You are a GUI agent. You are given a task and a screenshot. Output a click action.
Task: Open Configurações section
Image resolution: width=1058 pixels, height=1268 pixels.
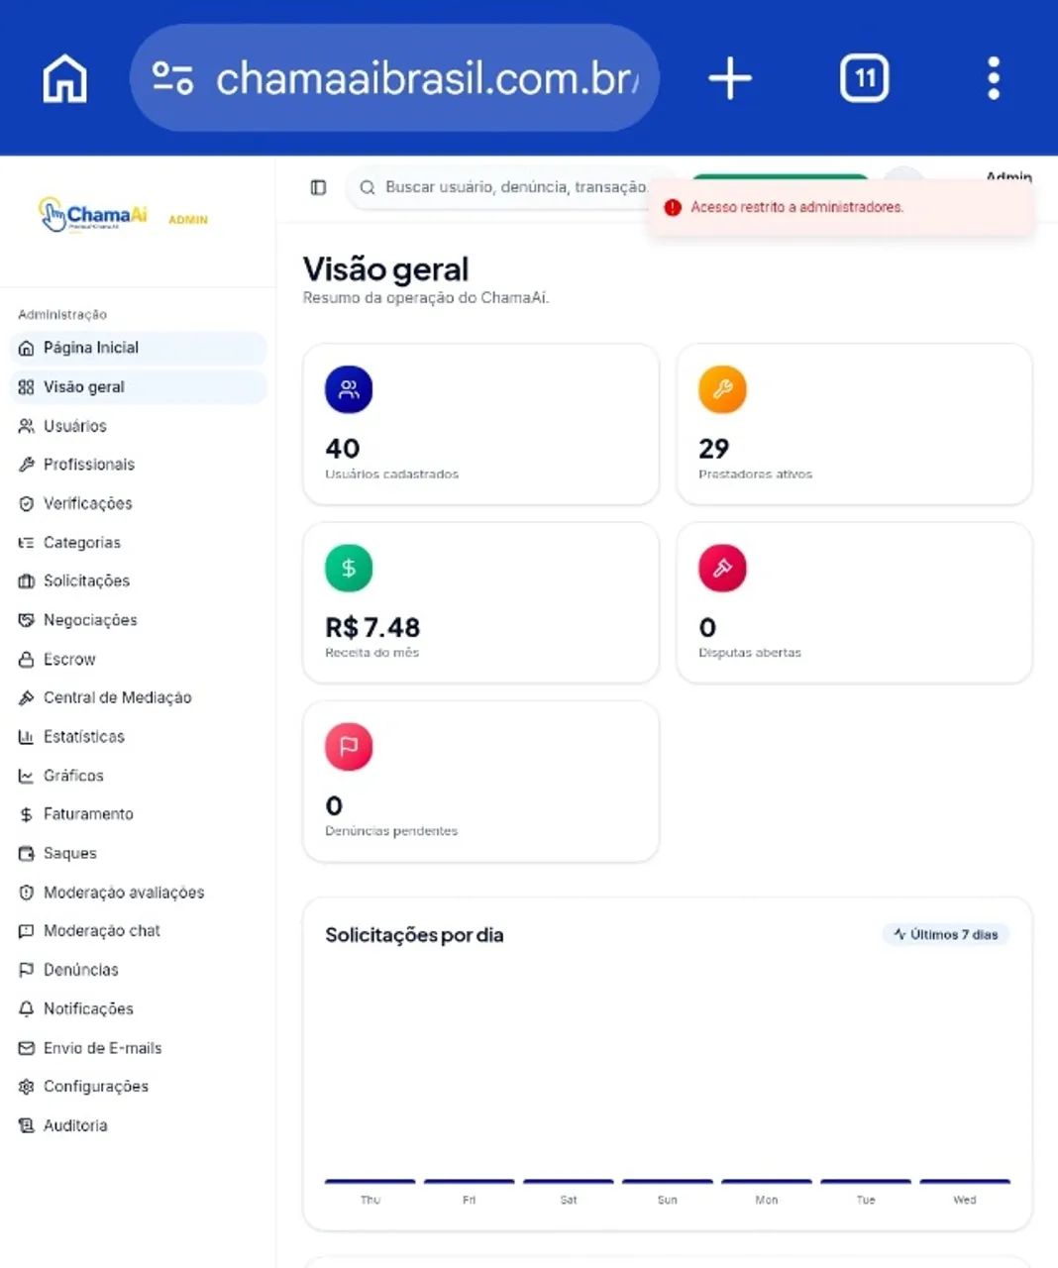pos(139,1087)
